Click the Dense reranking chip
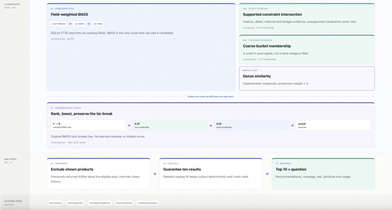The image size is (392, 210). click(x=55, y=203)
